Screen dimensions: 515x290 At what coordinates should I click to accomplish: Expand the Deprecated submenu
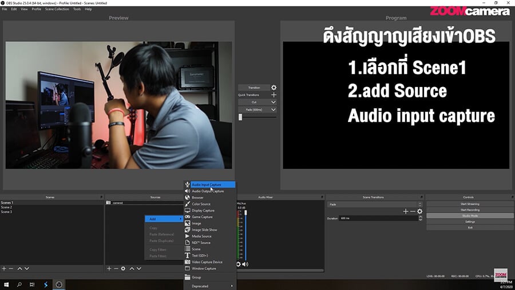[x=210, y=286]
